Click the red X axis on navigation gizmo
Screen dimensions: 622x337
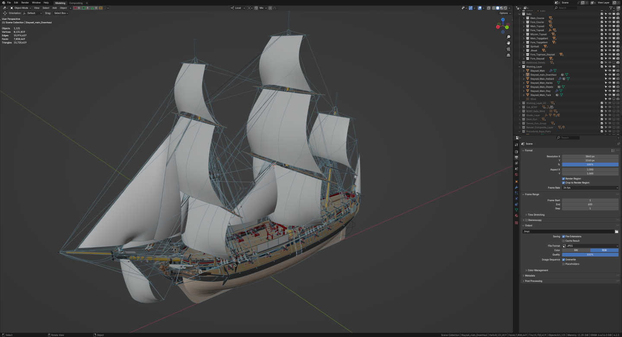click(498, 27)
